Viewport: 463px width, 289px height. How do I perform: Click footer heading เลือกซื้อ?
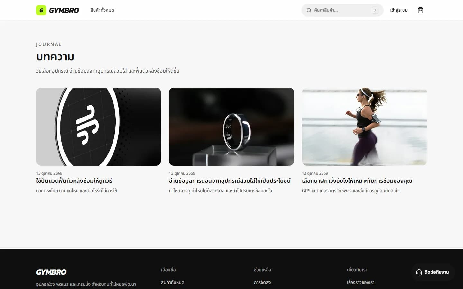pos(168,270)
